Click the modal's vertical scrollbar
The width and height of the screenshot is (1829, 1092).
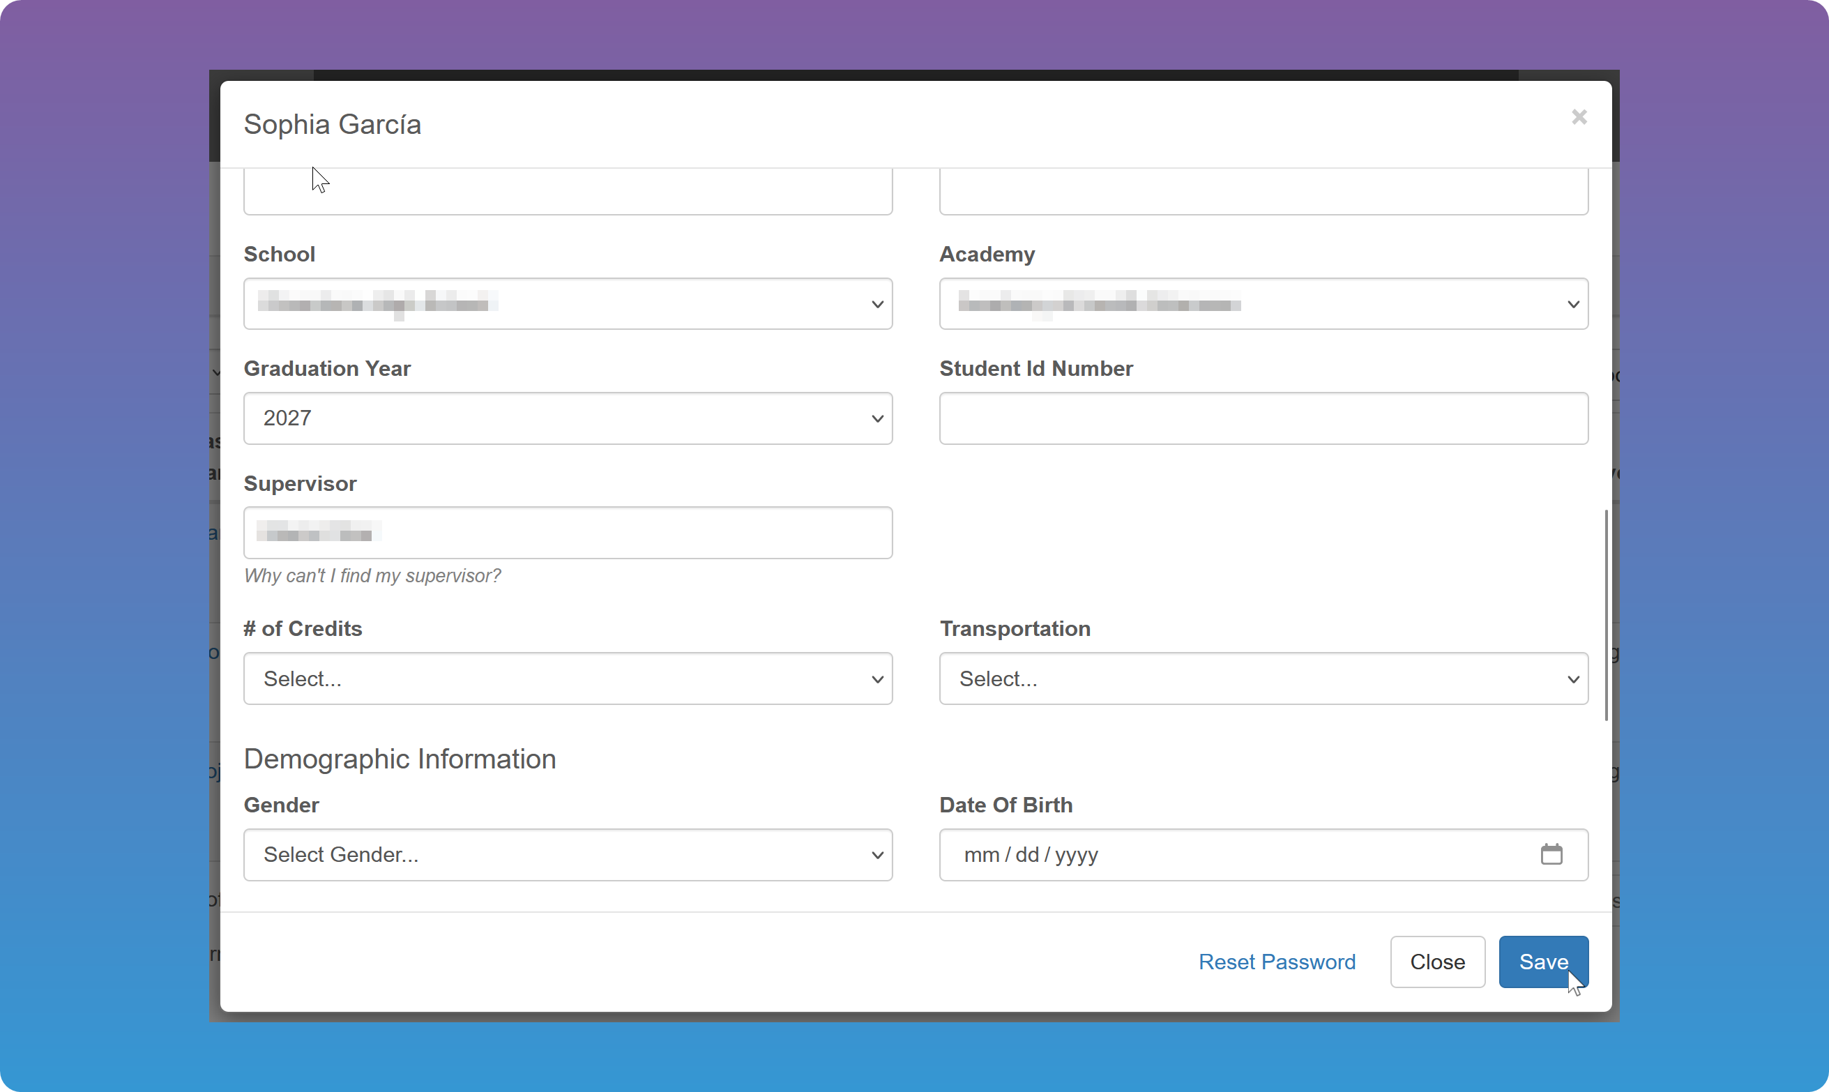point(1606,615)
